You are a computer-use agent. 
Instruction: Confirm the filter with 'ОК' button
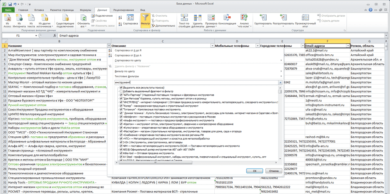[x=255, y=171]
